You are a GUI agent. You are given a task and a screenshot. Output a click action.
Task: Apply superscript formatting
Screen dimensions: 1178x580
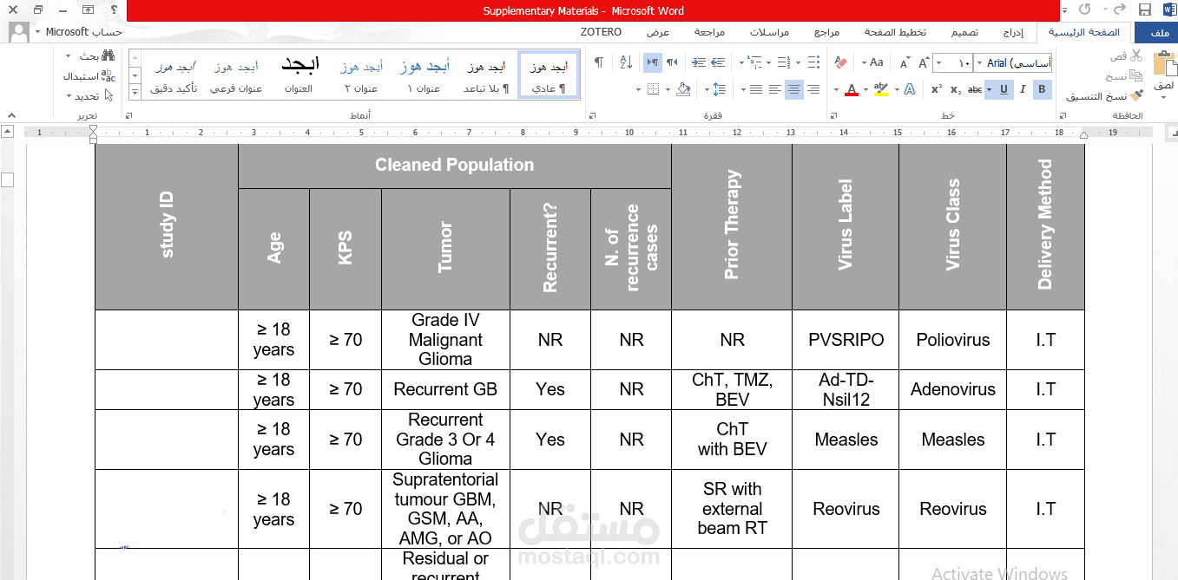(937, 89)
